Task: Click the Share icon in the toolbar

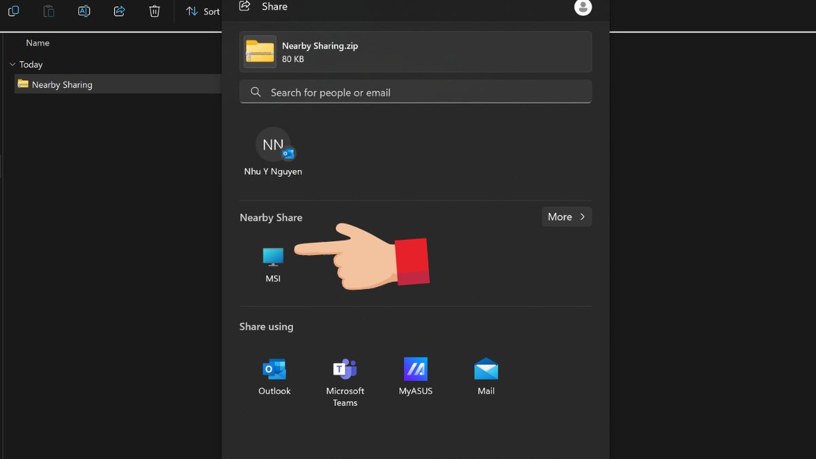Action: (x=119, y=11)
